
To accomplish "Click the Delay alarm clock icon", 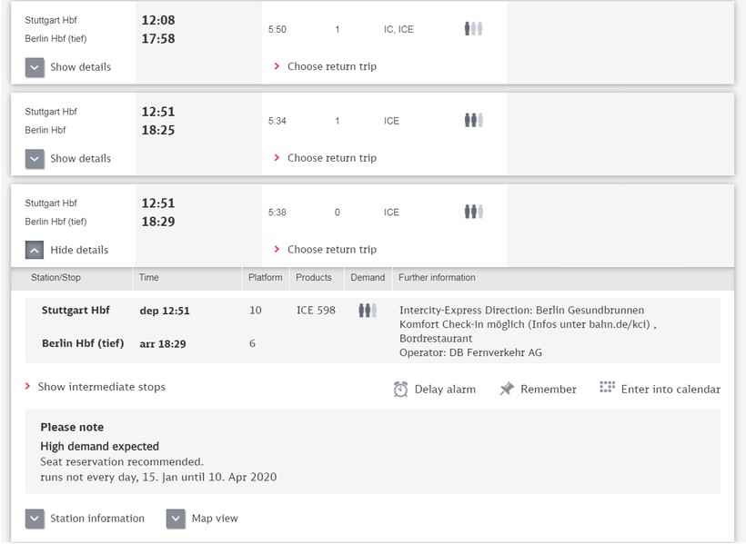I will 401,389.
